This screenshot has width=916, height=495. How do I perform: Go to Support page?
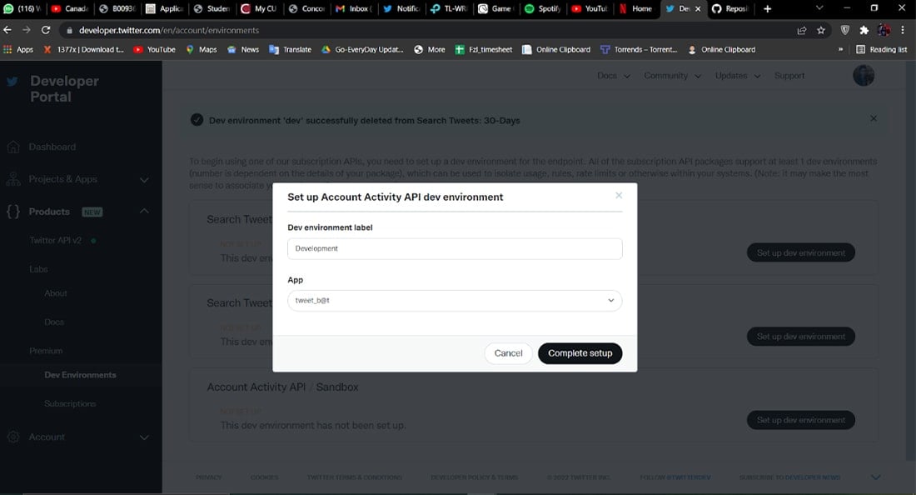pos(789,75)
